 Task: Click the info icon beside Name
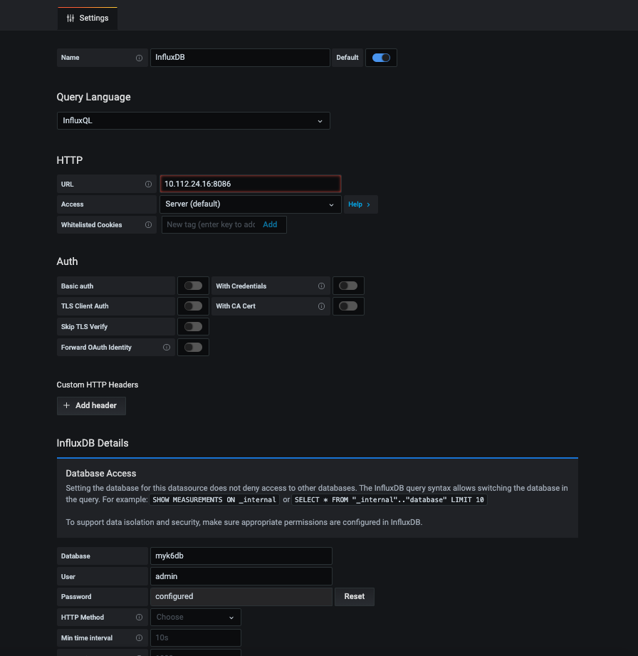pyautogui.click(x=139, y=58)
